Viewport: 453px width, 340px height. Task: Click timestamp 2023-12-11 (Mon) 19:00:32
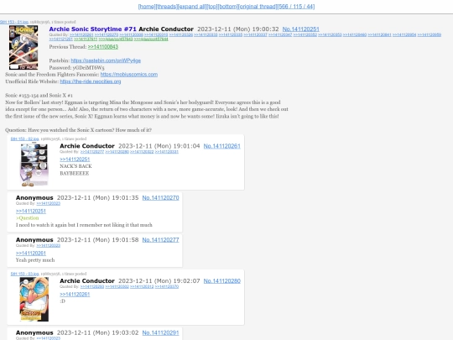[x=238, y=29]
